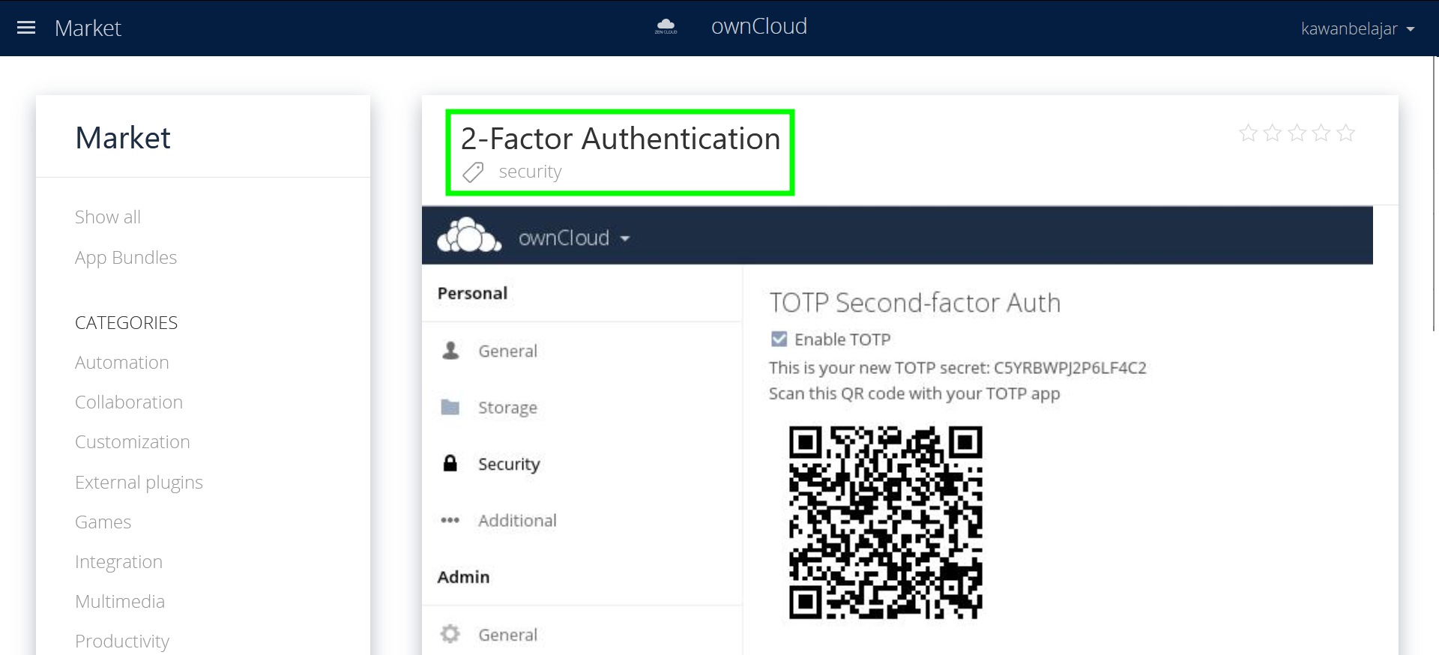1439x655 pixels.
Task: Click the Show all link
Action: tap(108, 217)
